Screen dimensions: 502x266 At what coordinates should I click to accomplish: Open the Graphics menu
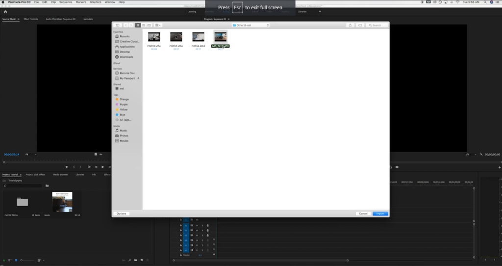(96, 2)
